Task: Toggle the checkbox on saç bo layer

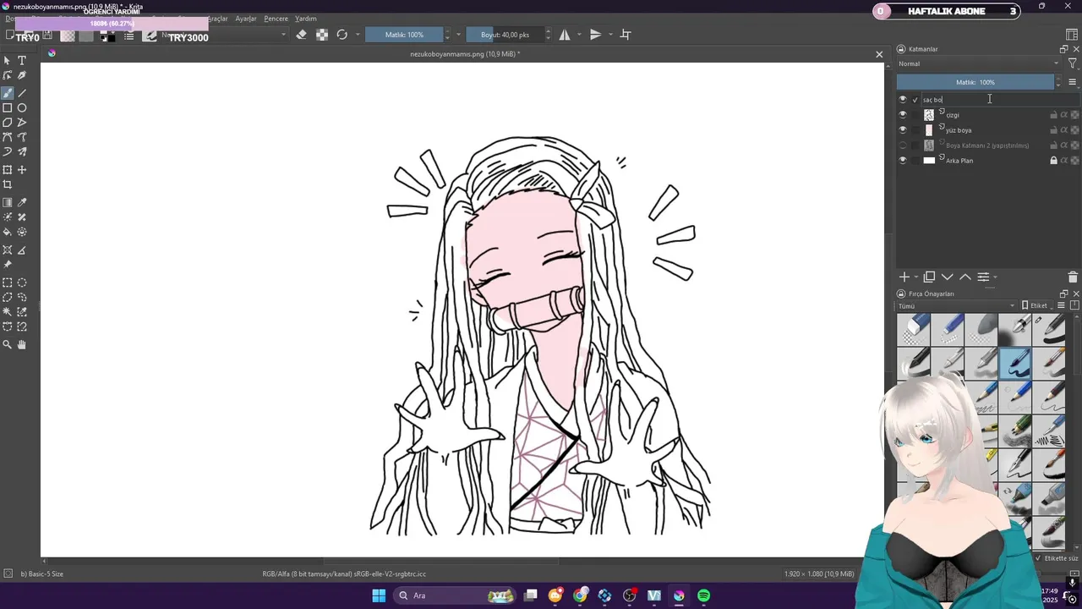Action: pyautogui.click(x=915, y=100)
